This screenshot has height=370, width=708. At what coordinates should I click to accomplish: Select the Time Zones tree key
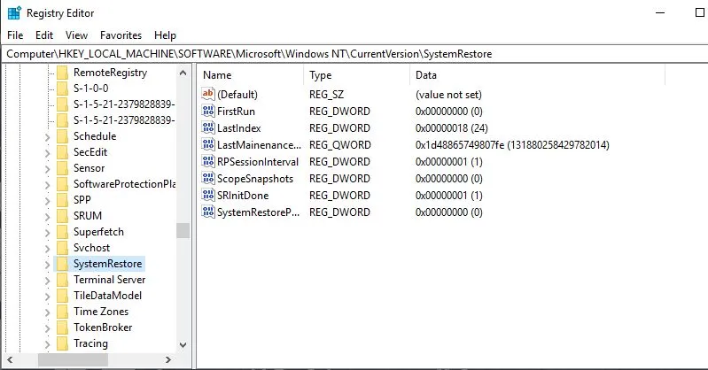pos(100,312)
